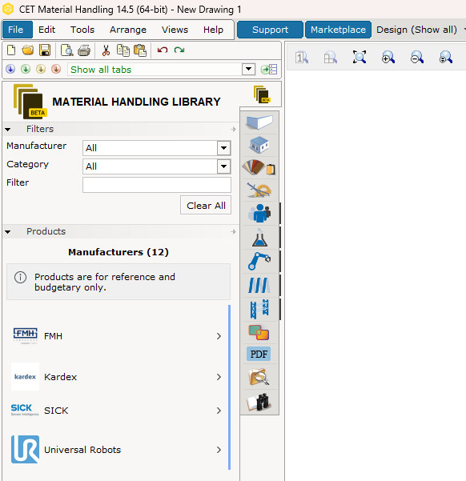The width and height of the screenshot is (466, 481).
Task: Click the Products section pin arrow
Action: 233,231
